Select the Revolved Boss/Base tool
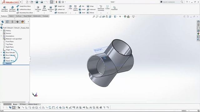Screen dimensions: 200x112 (x=12, y=9)
